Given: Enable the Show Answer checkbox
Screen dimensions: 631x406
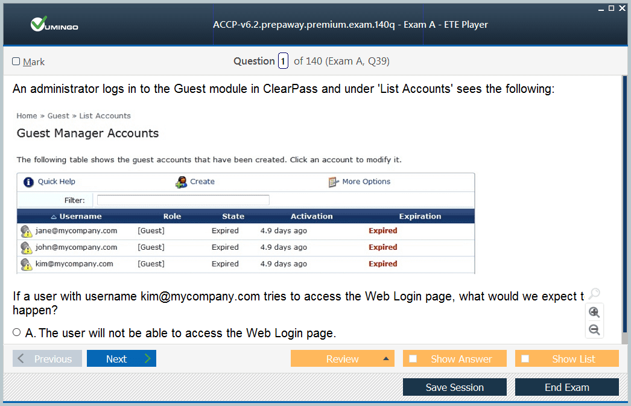Looking at the screenshot, I should coord(413,358).
